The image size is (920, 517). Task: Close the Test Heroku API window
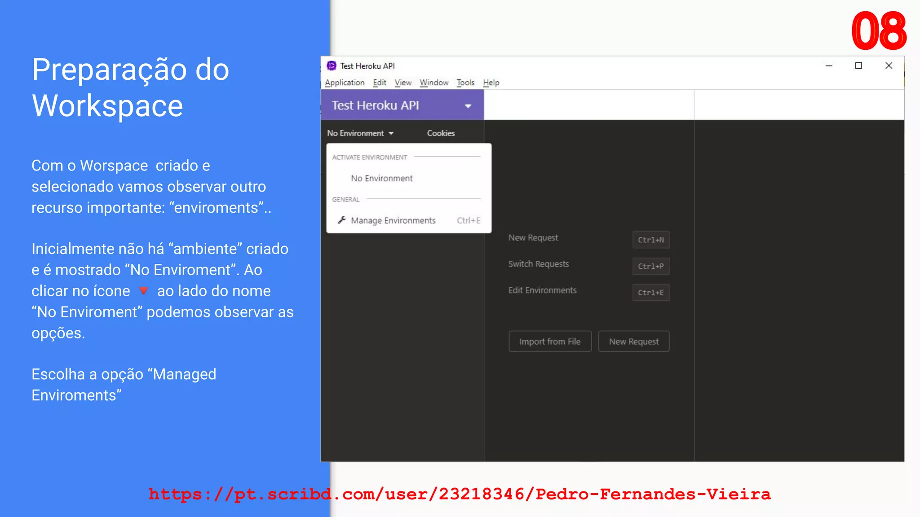[889, 66]
